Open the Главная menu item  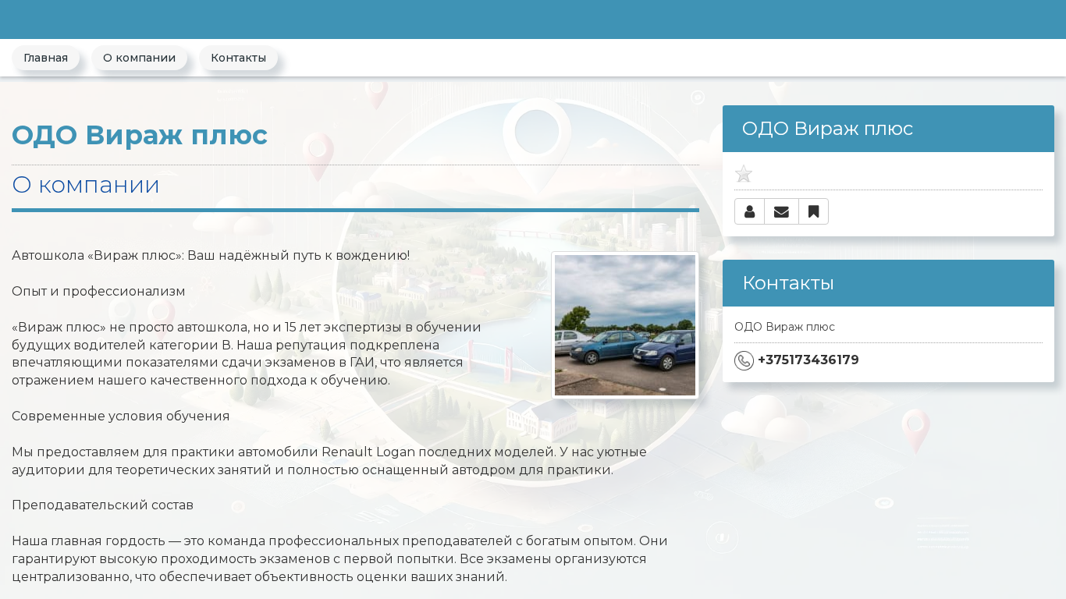coord(45,58)
